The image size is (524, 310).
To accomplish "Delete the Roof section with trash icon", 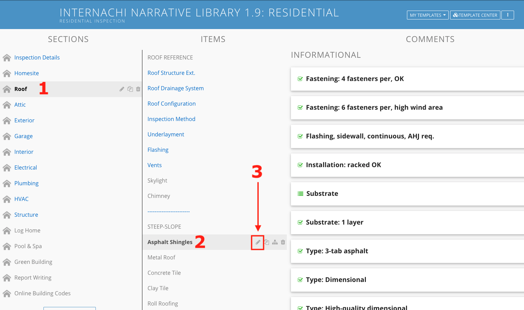I will coord(138,89).
